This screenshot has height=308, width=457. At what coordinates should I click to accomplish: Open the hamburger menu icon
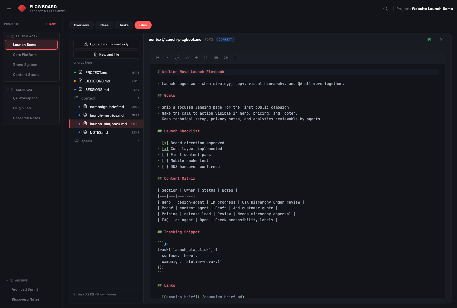click(x=9, y=9)
